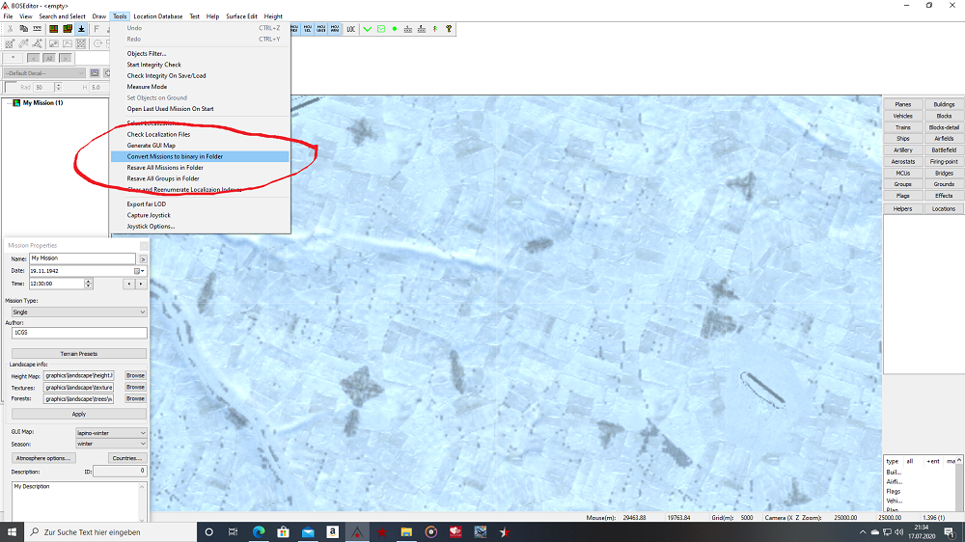Click the green checkmark toolbar icon
The image size is (965, 542).
point(367,29)
